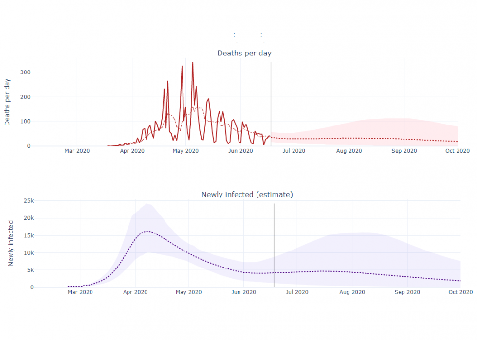Click the "10k" y-axis tick on infections chart
The height and width of the screenshot is (340, 477).
(29, 253)
